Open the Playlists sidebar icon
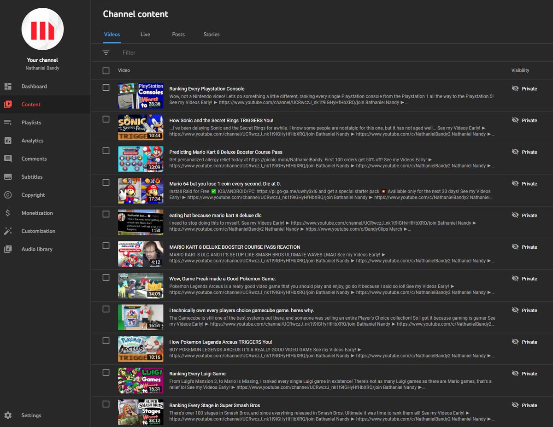 pos(8,123)
